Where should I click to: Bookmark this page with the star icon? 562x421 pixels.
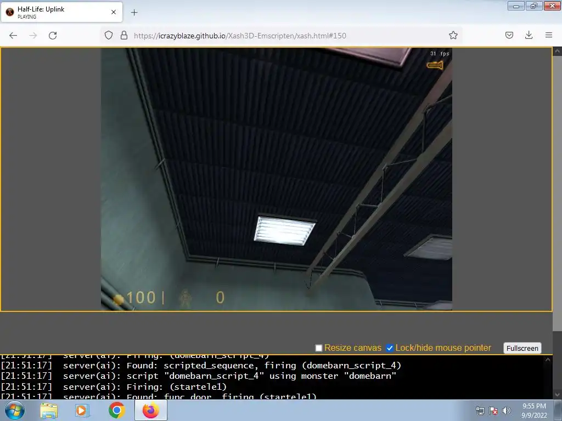click(x=453, y=35)
